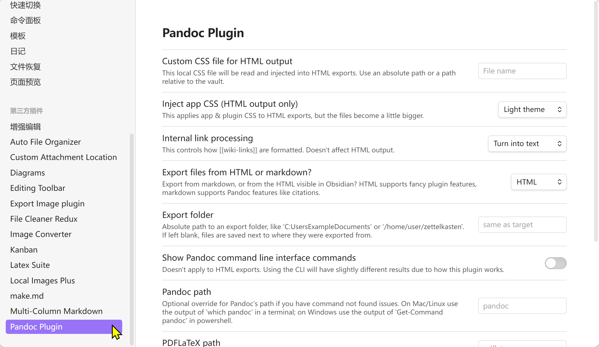Open make.md plugin settings
The width and height of the screenshot is (599, 347).
tap(27, 296)
